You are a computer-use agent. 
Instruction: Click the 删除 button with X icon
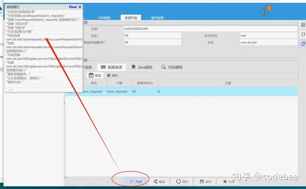point(112,75)
